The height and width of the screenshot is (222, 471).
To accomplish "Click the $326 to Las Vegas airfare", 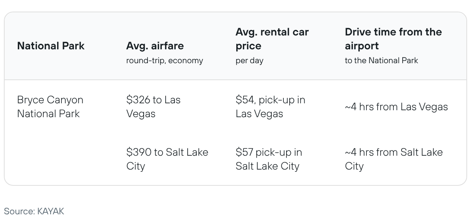I will 153,107.
